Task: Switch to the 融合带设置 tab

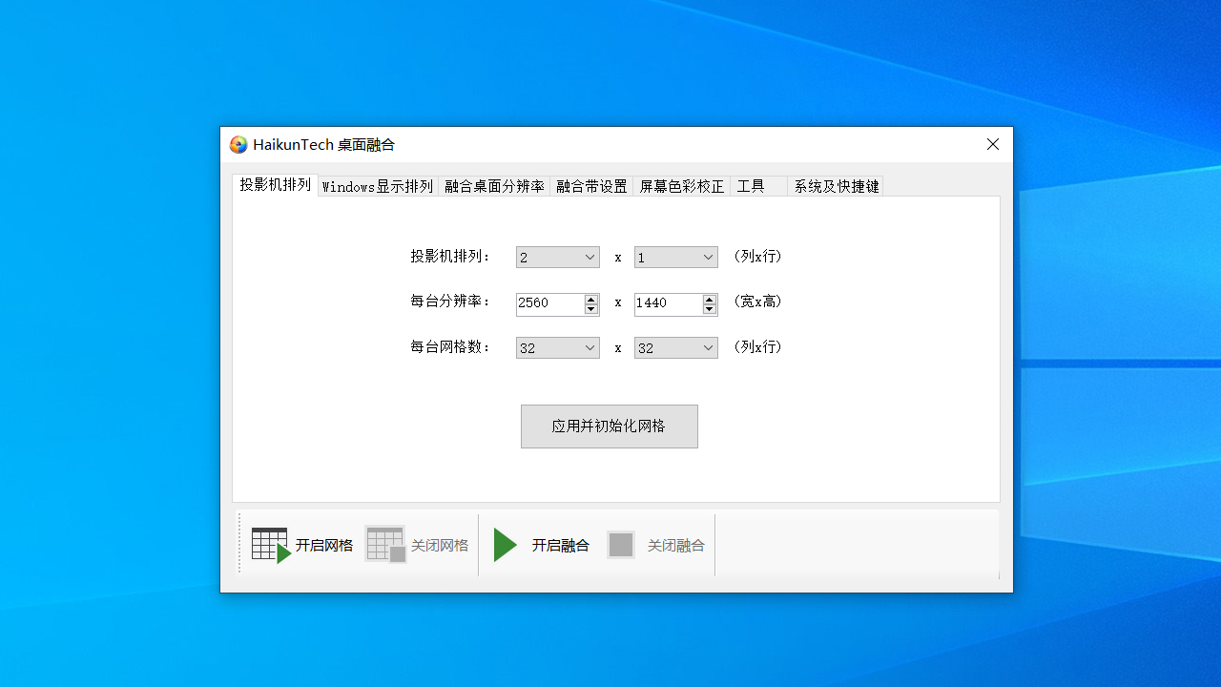Action: tap(591, 186)
